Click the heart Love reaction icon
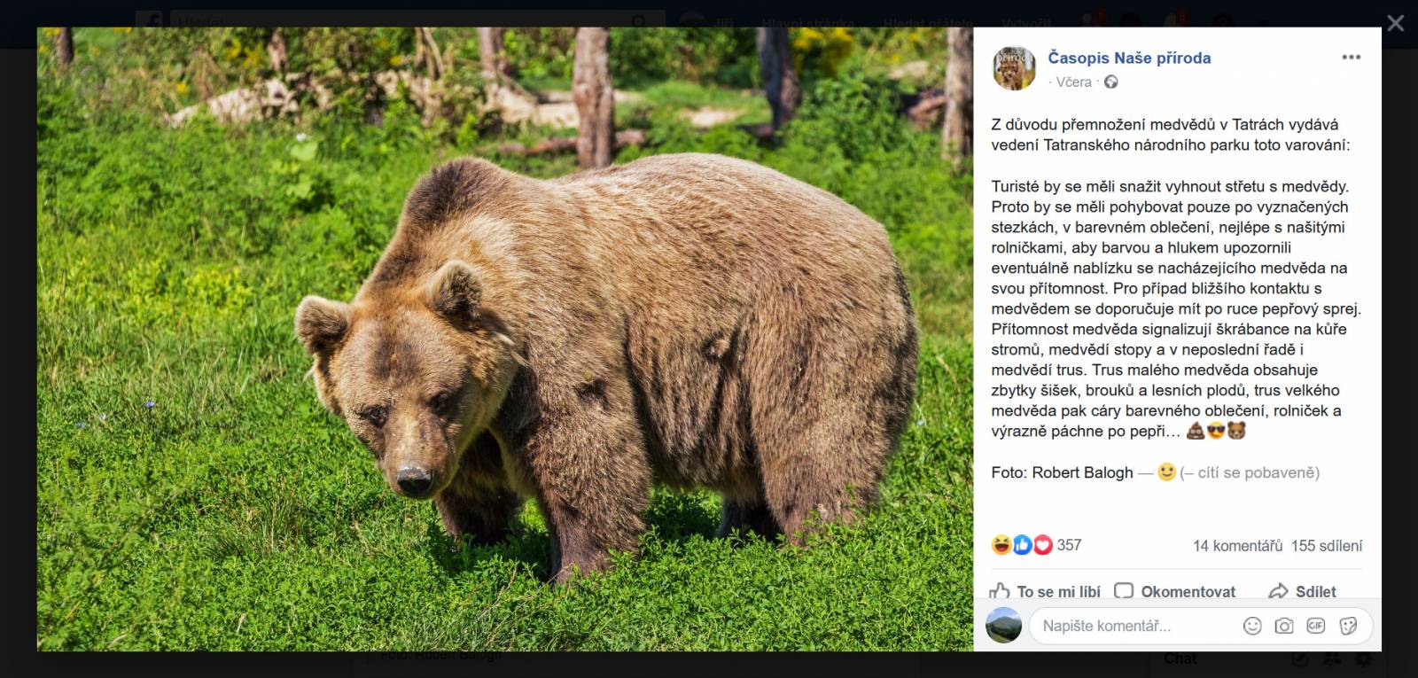This screenshot has width=1418, height=678. (1043, 545)
